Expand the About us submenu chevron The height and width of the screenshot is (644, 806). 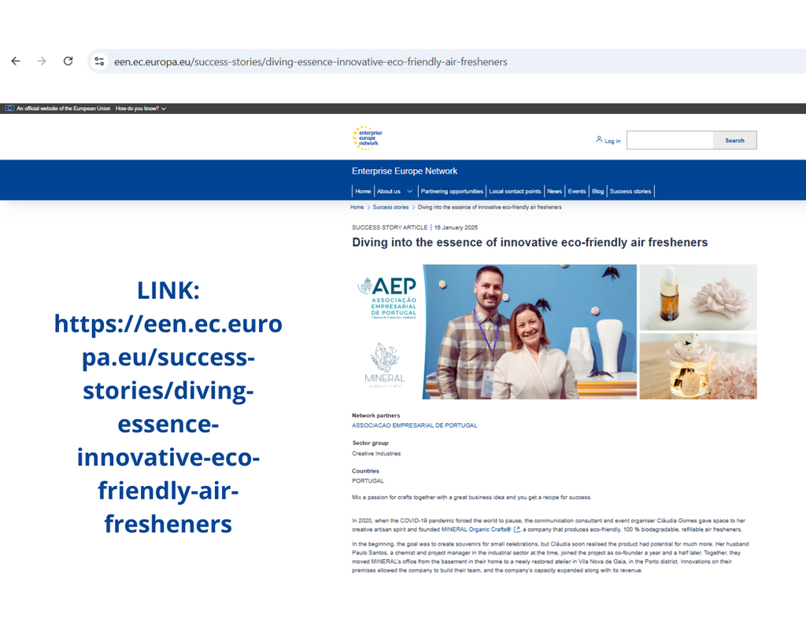tap(409, 191)
